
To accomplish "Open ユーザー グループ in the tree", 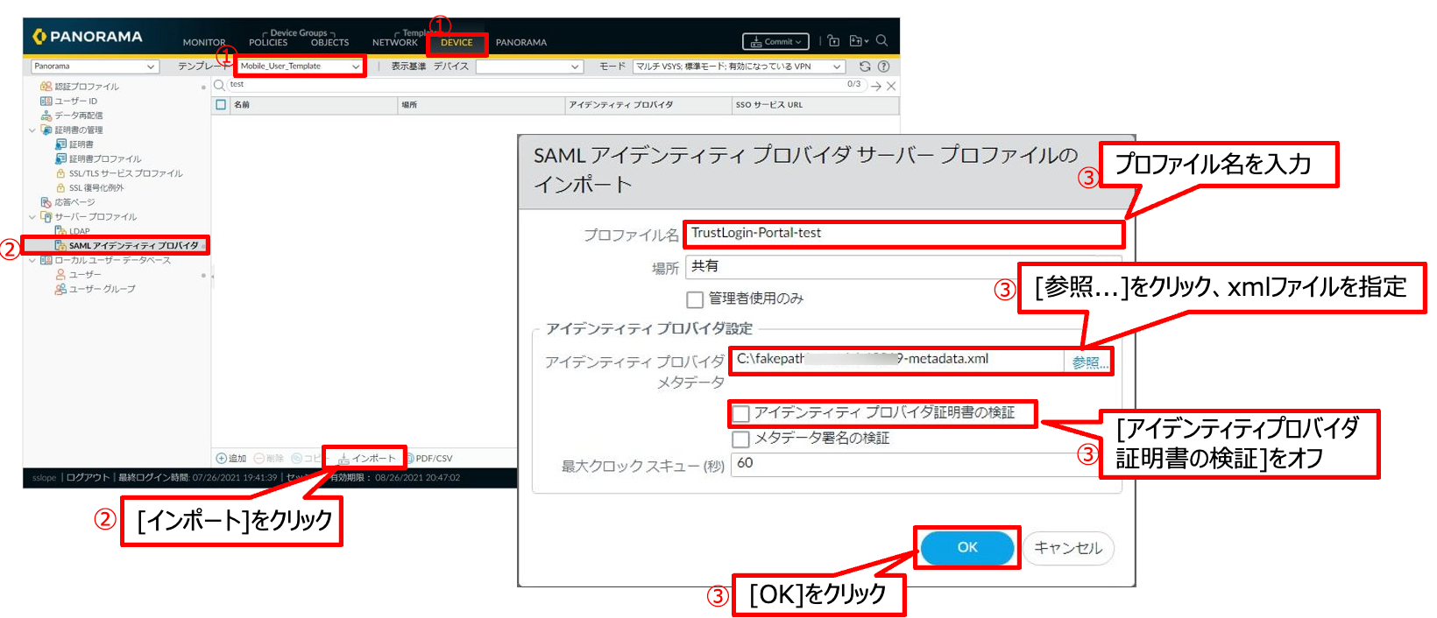I will point(103,289).
